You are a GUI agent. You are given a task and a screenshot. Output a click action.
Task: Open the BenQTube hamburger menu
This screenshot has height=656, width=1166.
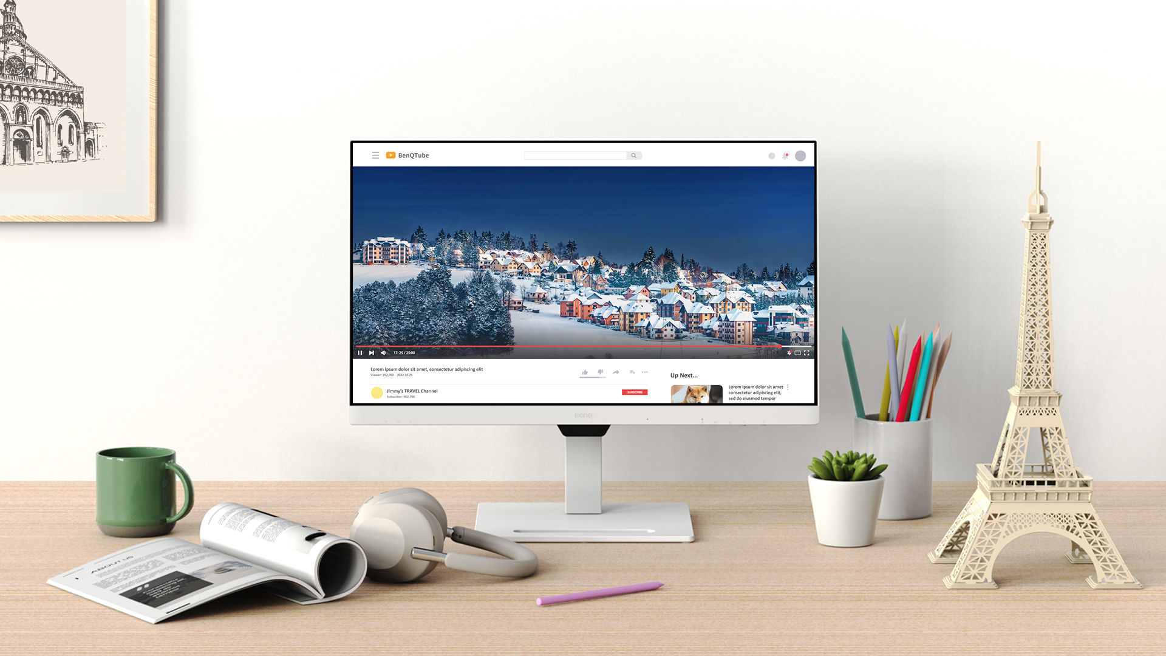pyautogui.click(x=374, y=155)
